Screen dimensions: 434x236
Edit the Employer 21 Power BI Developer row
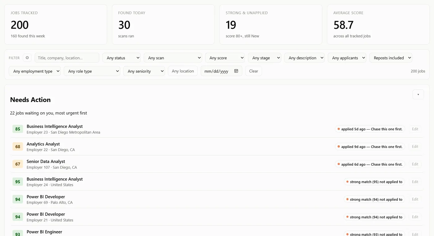point(415,217)
